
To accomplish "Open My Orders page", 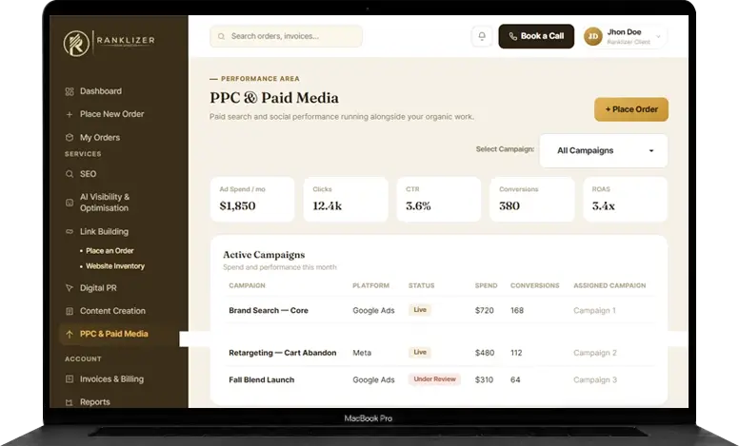I will [100, 137].
